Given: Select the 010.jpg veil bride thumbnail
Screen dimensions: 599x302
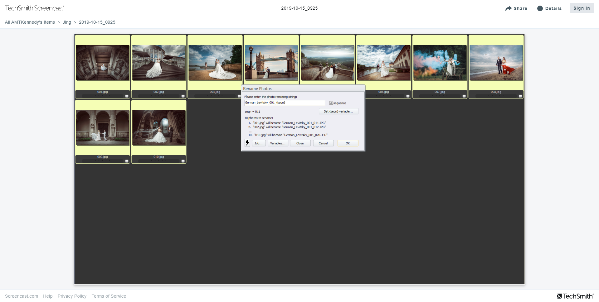Looking at the screenshot, I should pyautogui.click(x=159, y=128).
